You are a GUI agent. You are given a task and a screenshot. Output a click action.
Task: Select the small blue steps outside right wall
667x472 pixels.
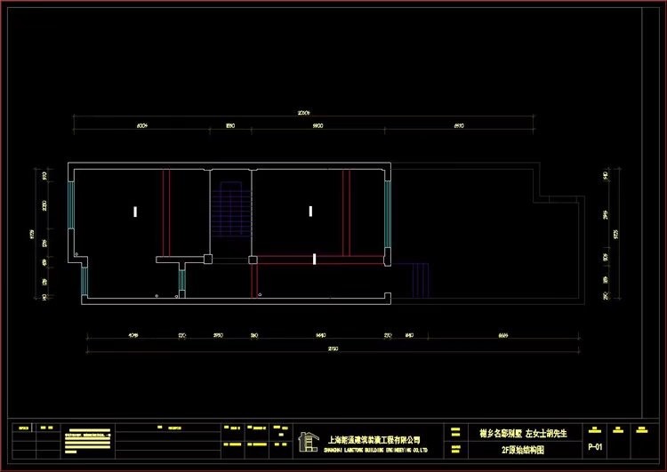coord(414,277)
